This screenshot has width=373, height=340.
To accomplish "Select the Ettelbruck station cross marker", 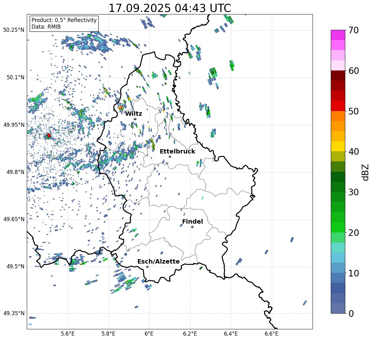I will pyautogui.click(x=170, y=157).
